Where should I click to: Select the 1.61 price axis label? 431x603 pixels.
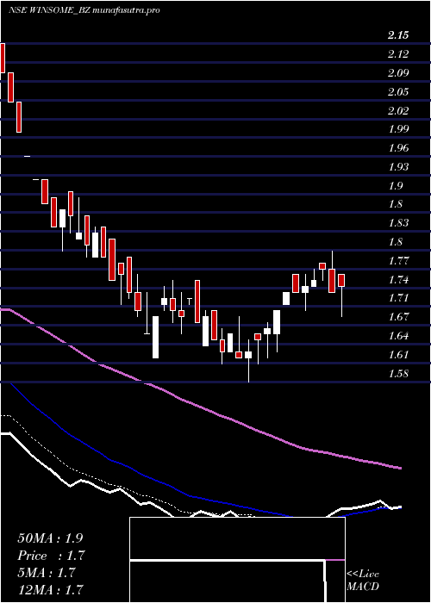(x=398, y=355)
